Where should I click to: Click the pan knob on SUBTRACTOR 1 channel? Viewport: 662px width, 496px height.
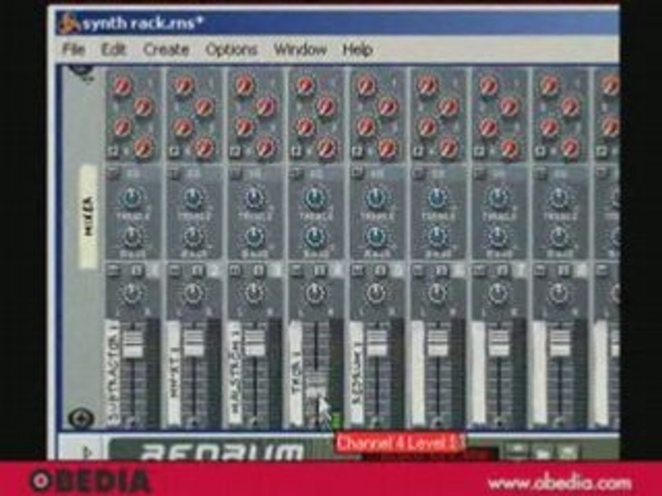[x=132, y=293]
